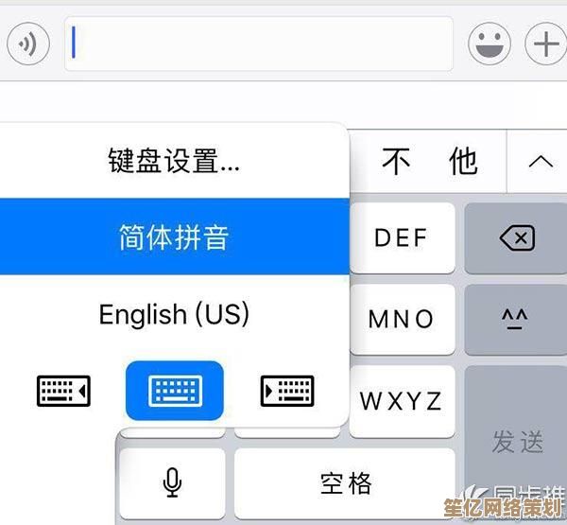Expand the candidate word list arrow
The image size is (567, 525).
click(x=540, y=162)
